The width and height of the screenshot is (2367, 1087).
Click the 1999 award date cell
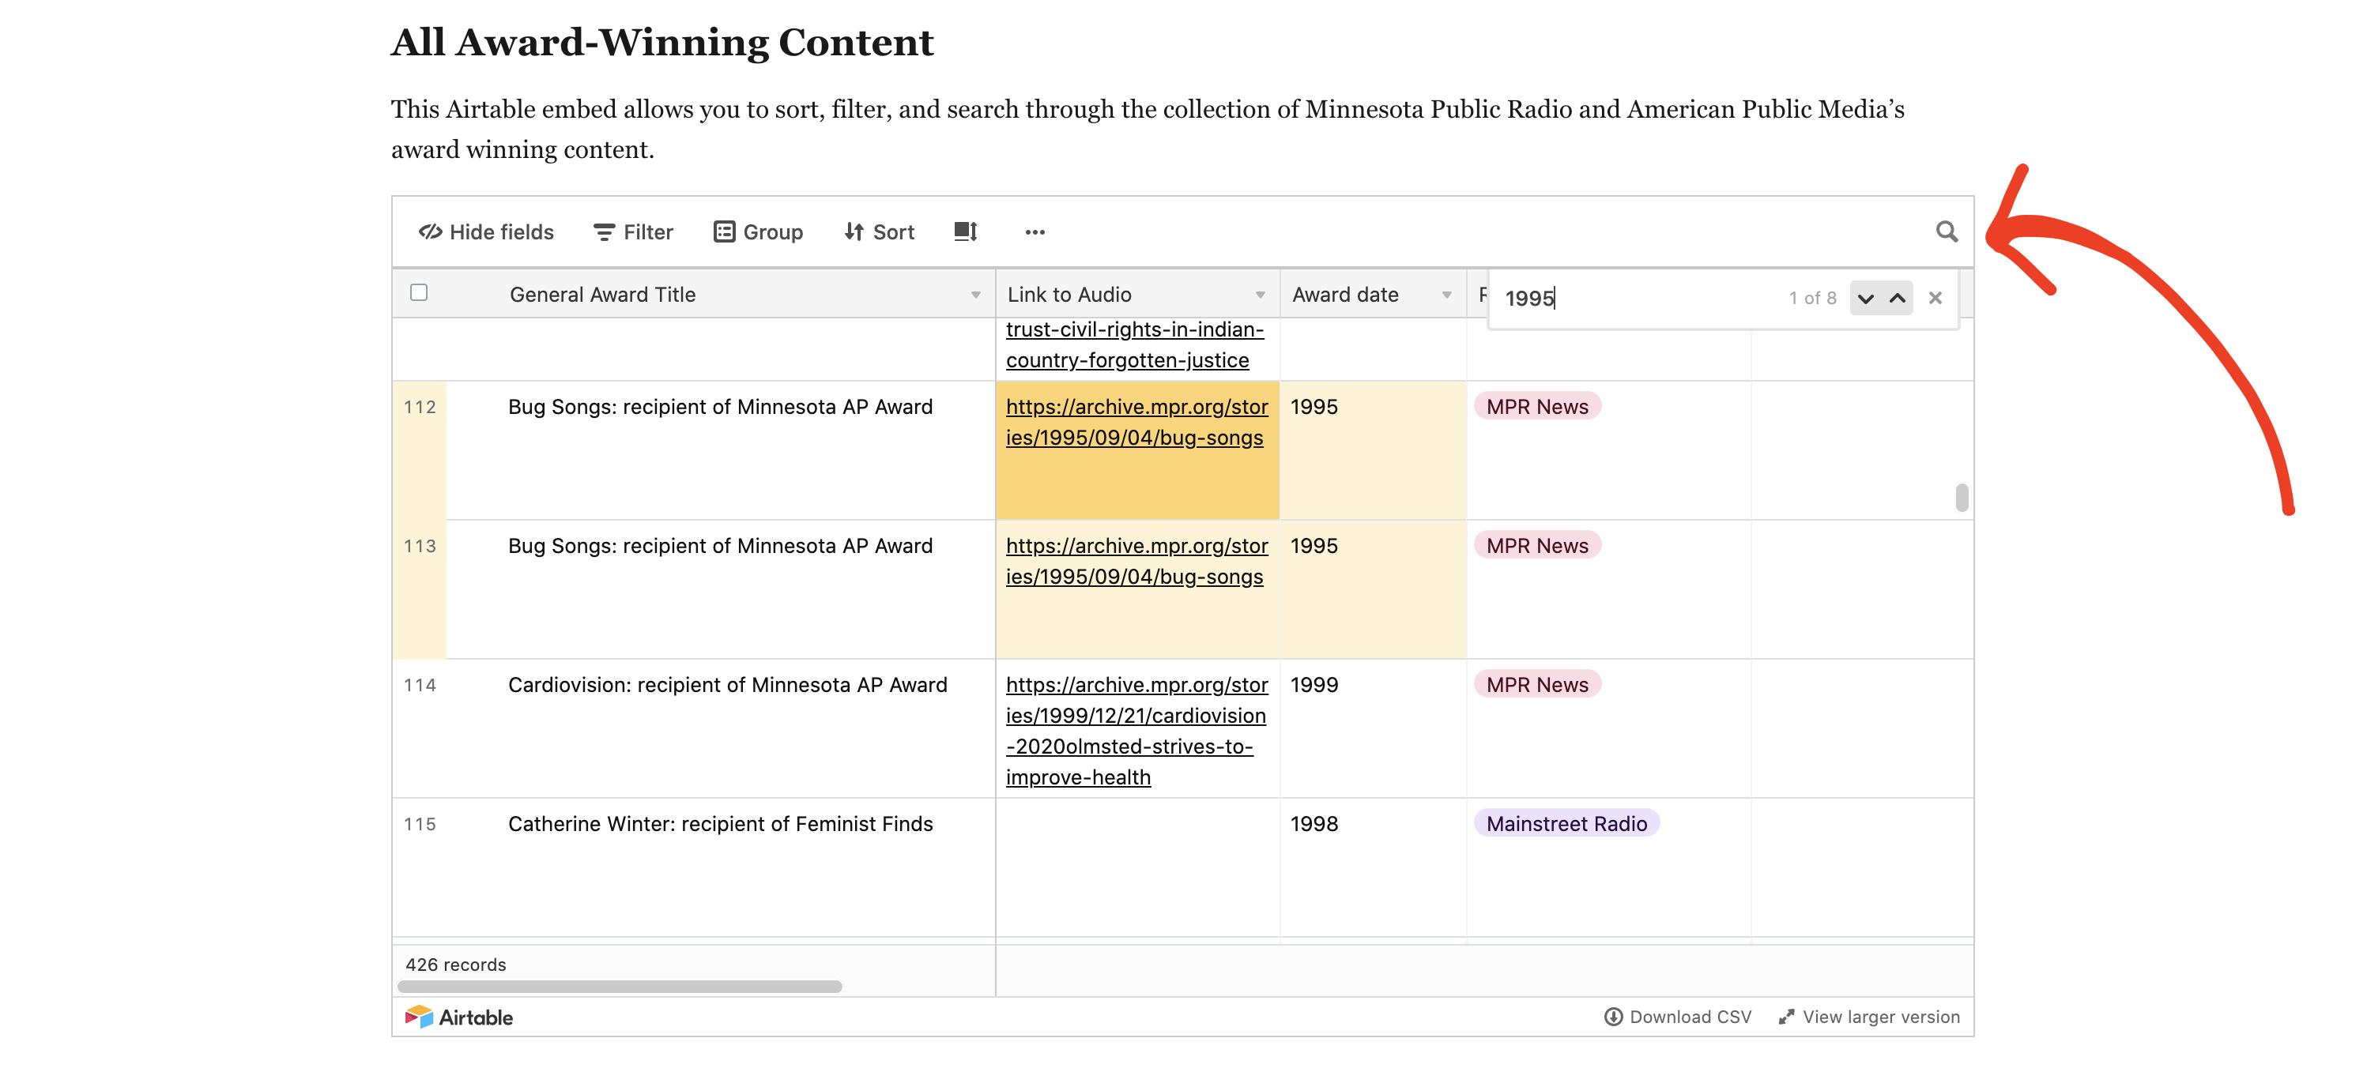pyautogui.click(x=1373, y=728)
